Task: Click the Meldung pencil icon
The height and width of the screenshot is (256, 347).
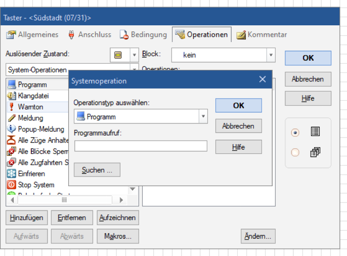Action: (12, 118)
